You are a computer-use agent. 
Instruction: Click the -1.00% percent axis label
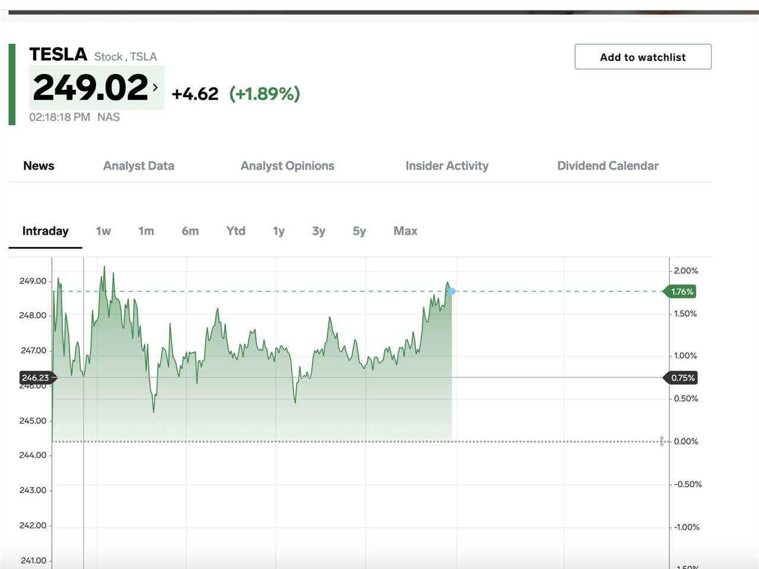tap(687, 527)
